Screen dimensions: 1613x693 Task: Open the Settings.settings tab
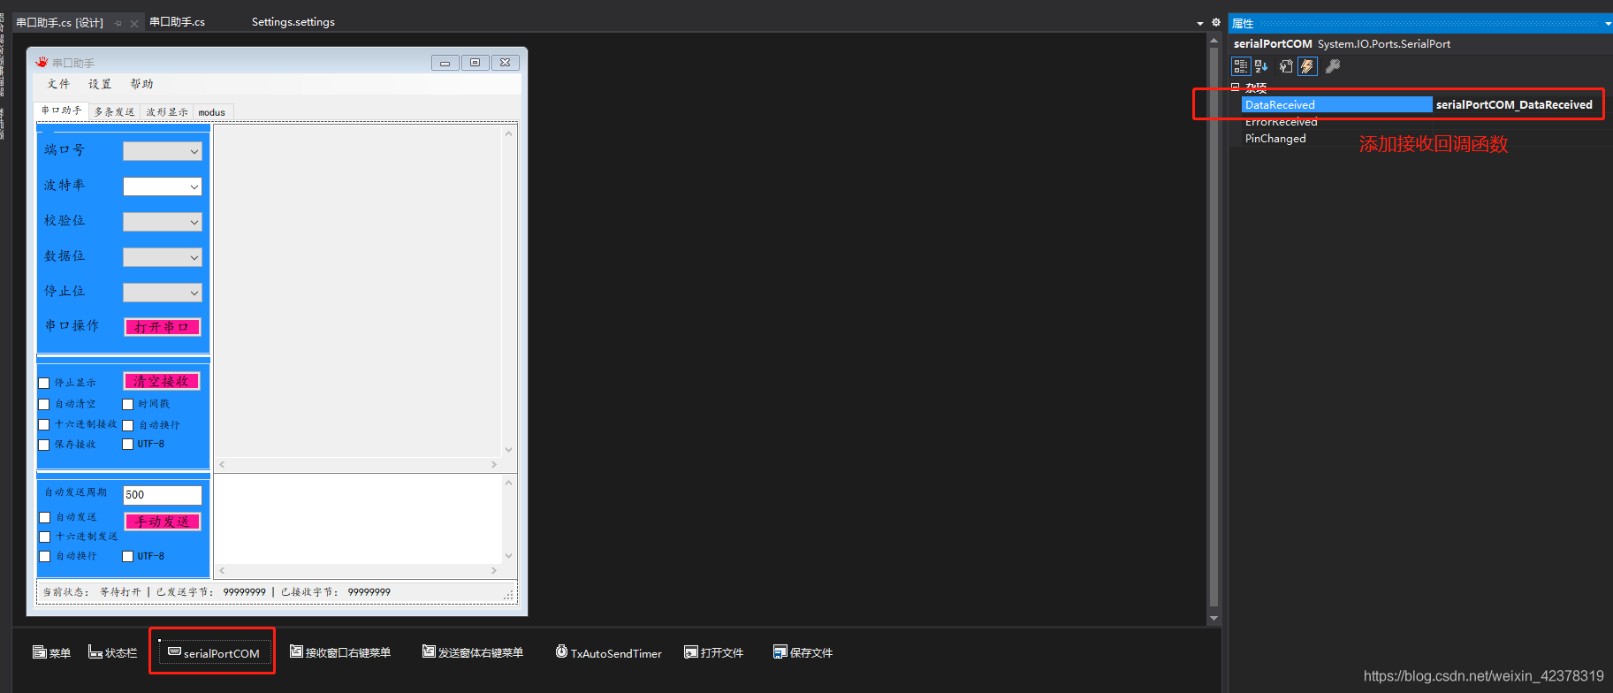coord(293,22)
